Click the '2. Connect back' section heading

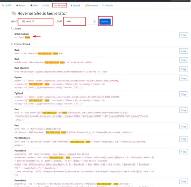(21, 44)
